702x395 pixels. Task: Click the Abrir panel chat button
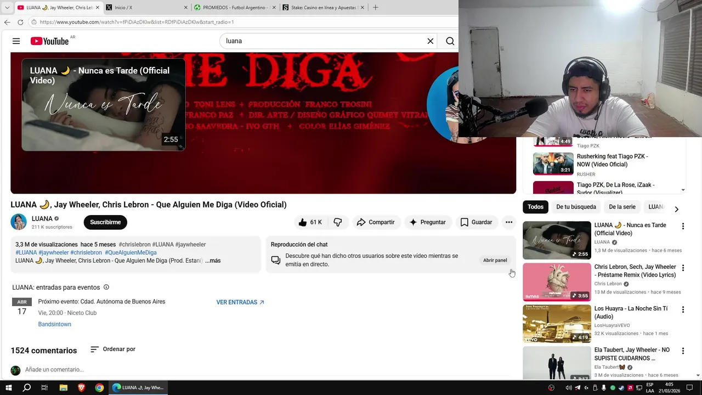(x=495, y=260)
